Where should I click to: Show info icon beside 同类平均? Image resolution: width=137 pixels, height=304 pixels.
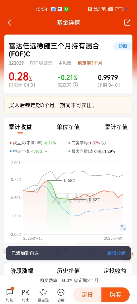(104, 143)
